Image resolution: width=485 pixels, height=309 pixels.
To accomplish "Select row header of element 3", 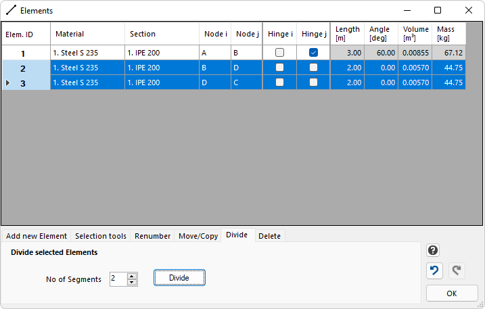I will [26, 82].
